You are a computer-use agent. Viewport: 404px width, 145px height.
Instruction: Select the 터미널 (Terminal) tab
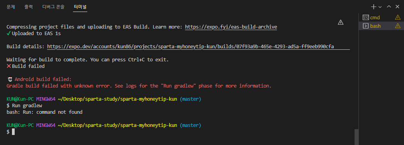[80, 7]
